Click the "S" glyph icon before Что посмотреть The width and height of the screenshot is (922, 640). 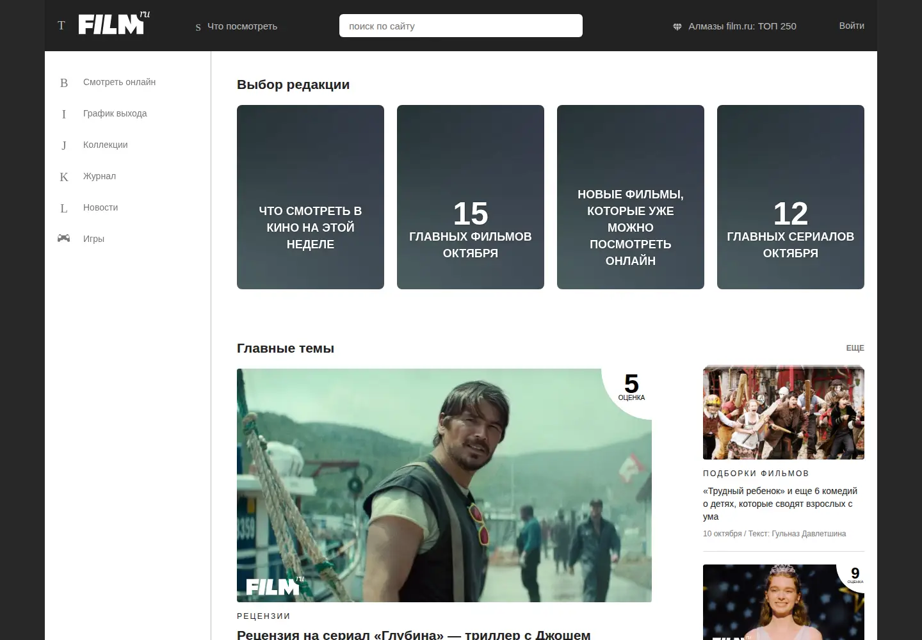coord(198,28)
